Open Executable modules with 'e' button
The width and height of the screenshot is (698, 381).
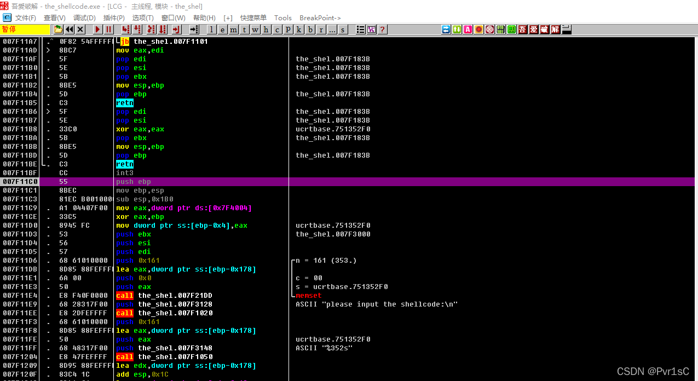(223, 30)
